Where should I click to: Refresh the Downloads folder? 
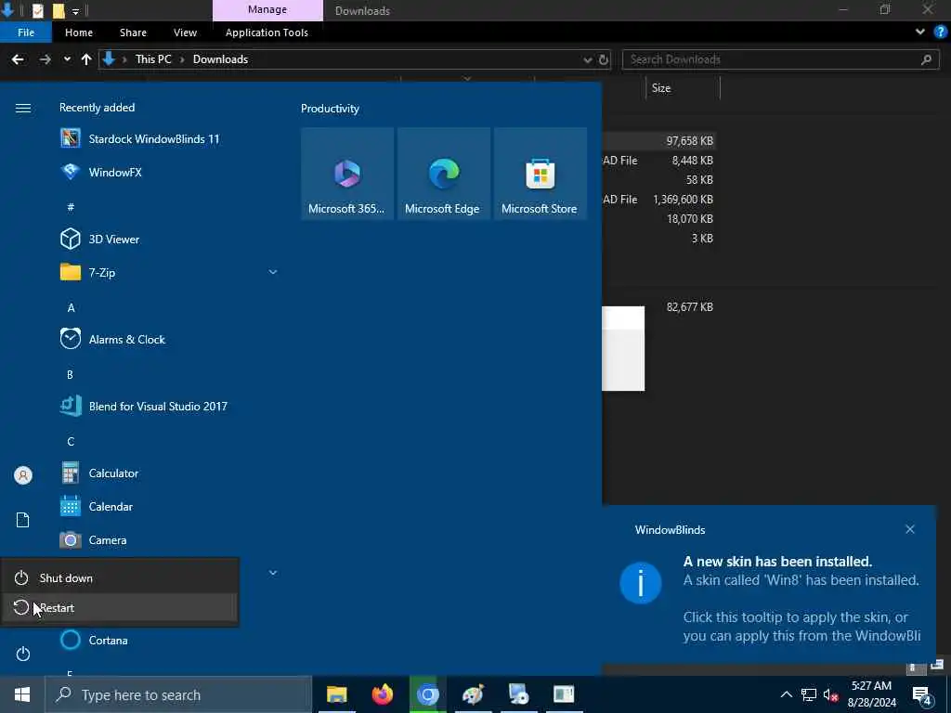pos(604,59)
